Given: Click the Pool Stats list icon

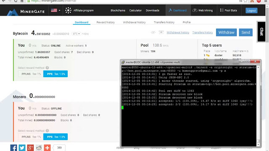Looking at the screenshot, I should click(x=222, y=10).
